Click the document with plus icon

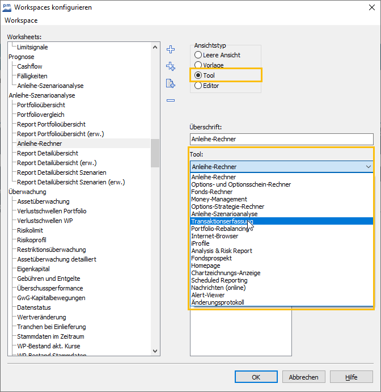coord(170,83)
